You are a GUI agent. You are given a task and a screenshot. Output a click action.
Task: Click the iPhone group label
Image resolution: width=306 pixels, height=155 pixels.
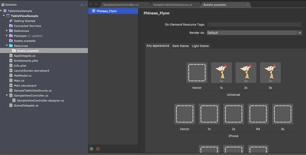pyautogui.click(x=233, y=136)
